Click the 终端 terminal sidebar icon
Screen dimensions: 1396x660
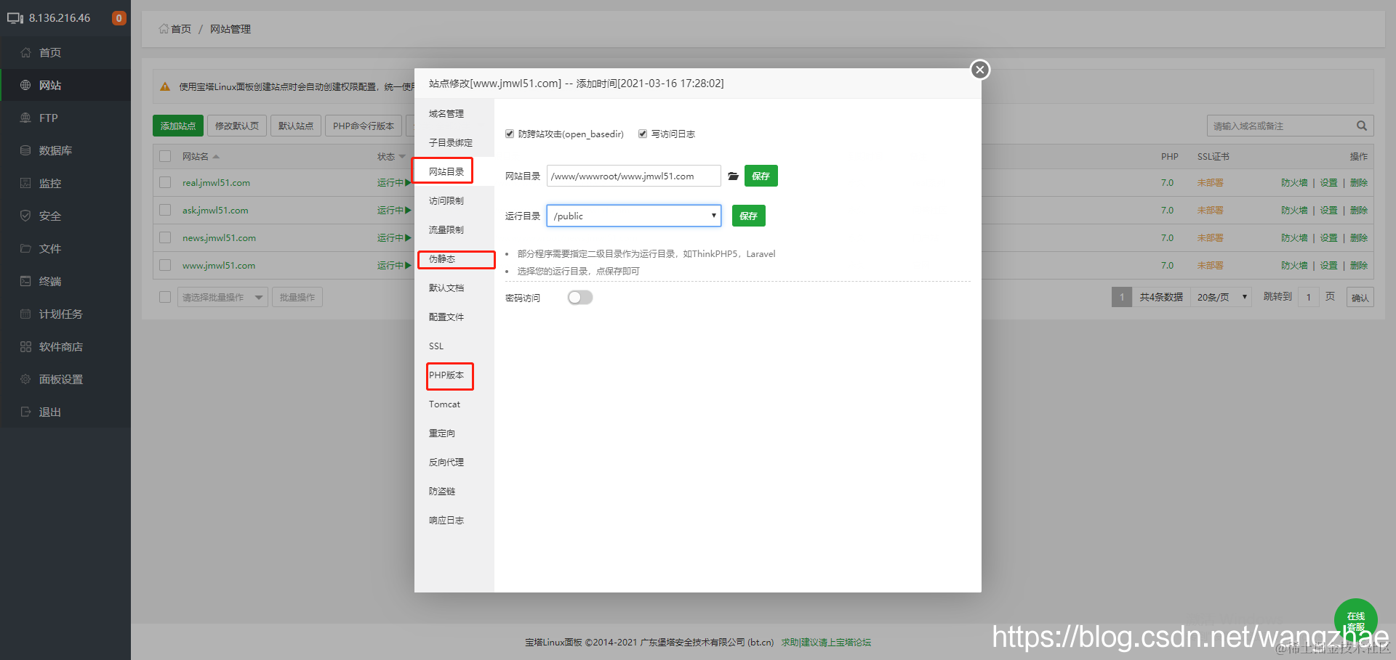(x=25, y=281)
